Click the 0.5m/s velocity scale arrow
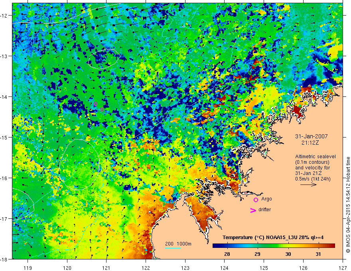The width and height of the screenshot is (351, 271). (x=308, y=185)
